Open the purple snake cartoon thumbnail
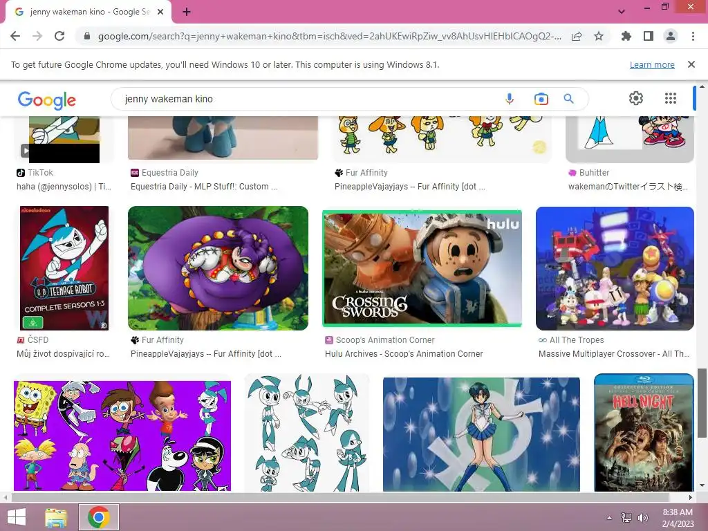 click(218, 268)
